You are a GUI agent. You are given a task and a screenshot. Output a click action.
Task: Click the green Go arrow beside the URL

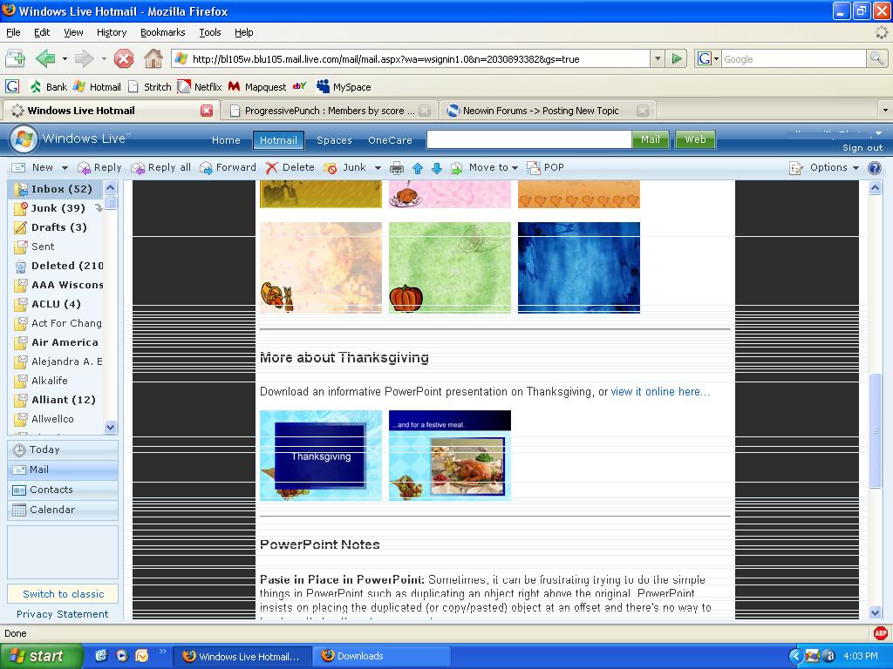[677, 58]
